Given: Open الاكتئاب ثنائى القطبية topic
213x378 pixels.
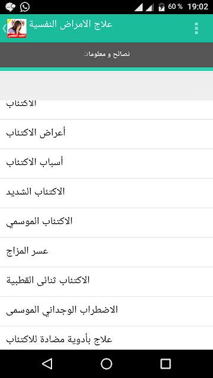Looking at the screenshot, I should point(106,282).
